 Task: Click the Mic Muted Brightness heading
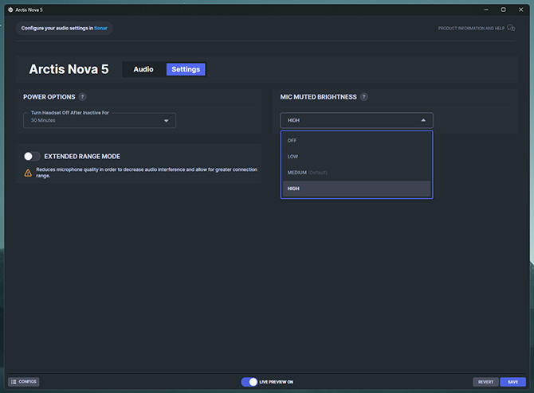(x=319, y=97)
